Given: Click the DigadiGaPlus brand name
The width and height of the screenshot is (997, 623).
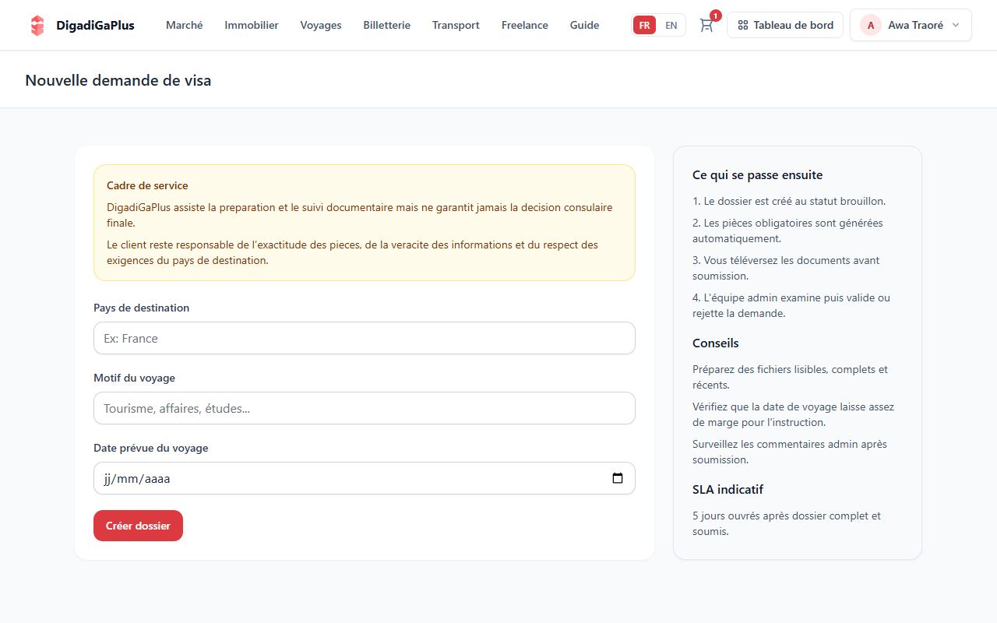Looking at the screenshot, I should tap(95, 25).
